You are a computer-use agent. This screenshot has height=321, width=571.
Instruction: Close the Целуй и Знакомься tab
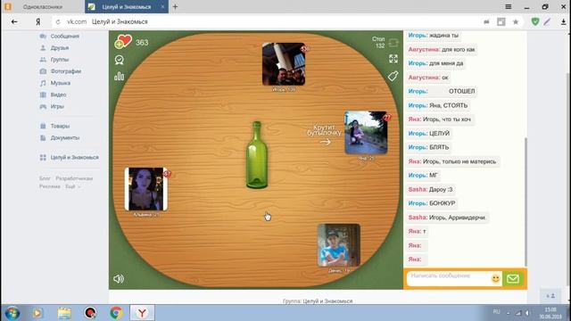(x=162, y=6)
